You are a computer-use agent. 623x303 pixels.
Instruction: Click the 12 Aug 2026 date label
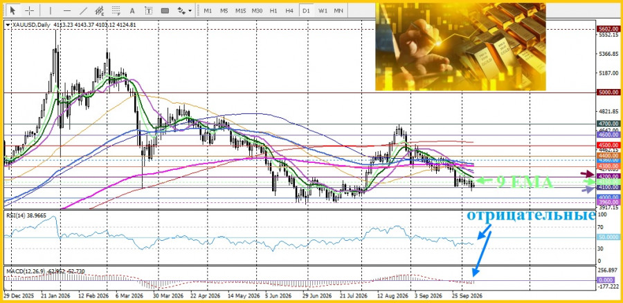click(x=393, y=296)
